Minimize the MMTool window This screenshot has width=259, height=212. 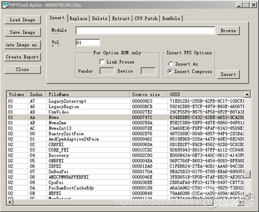[239, 5]
